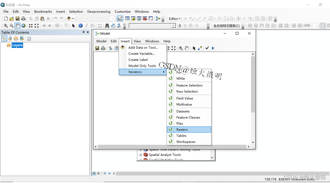
Task: Select the Zoom In magnifier tool
Action: 6,26
